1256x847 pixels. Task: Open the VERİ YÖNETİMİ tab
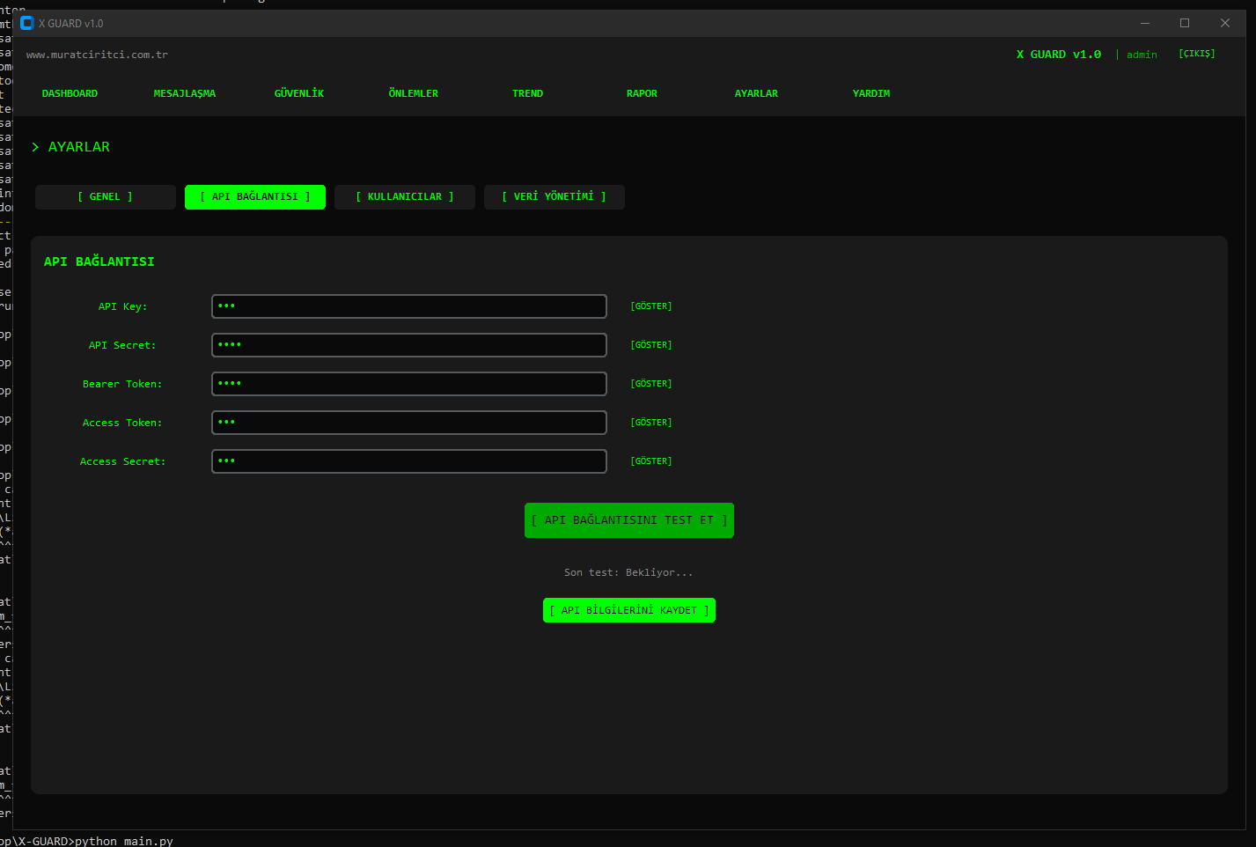555,197
